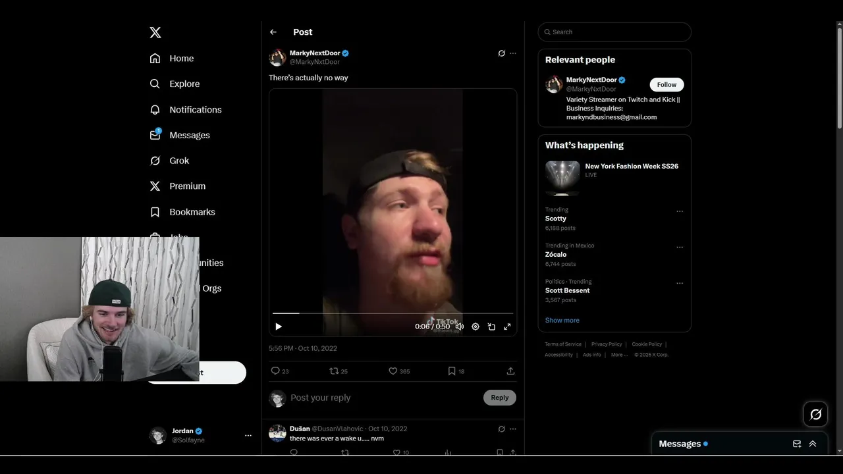
Task: Open more options for Scotty trend
Action: pos(680,211)
